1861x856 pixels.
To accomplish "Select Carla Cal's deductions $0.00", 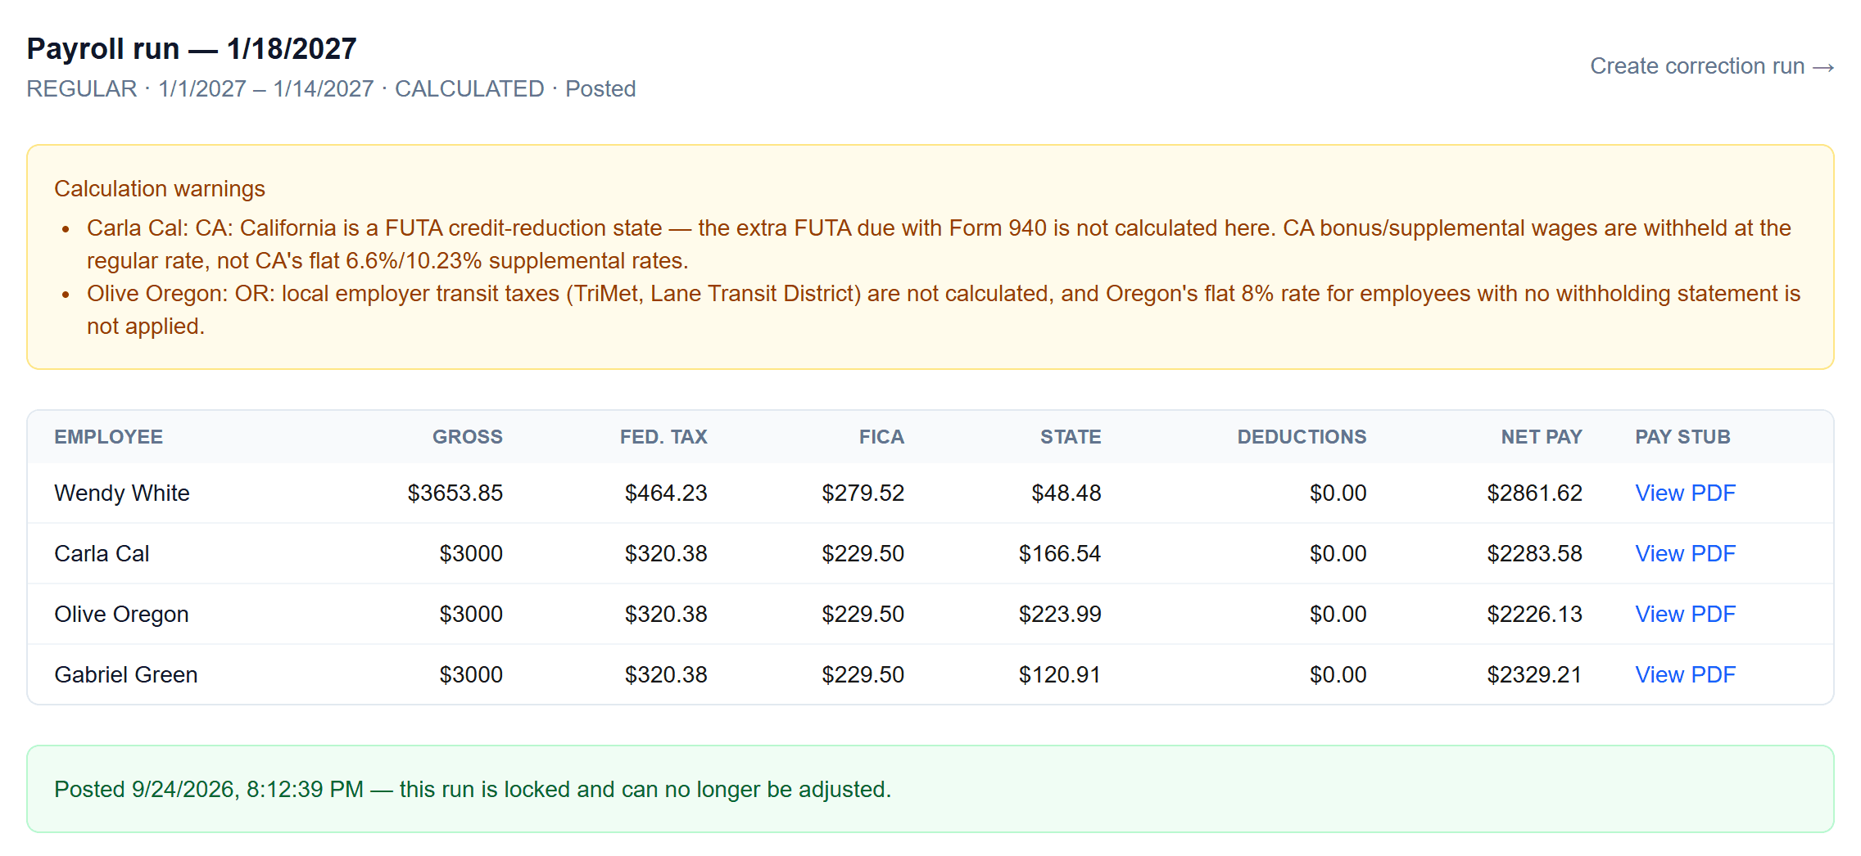I will click(1338, 553).
